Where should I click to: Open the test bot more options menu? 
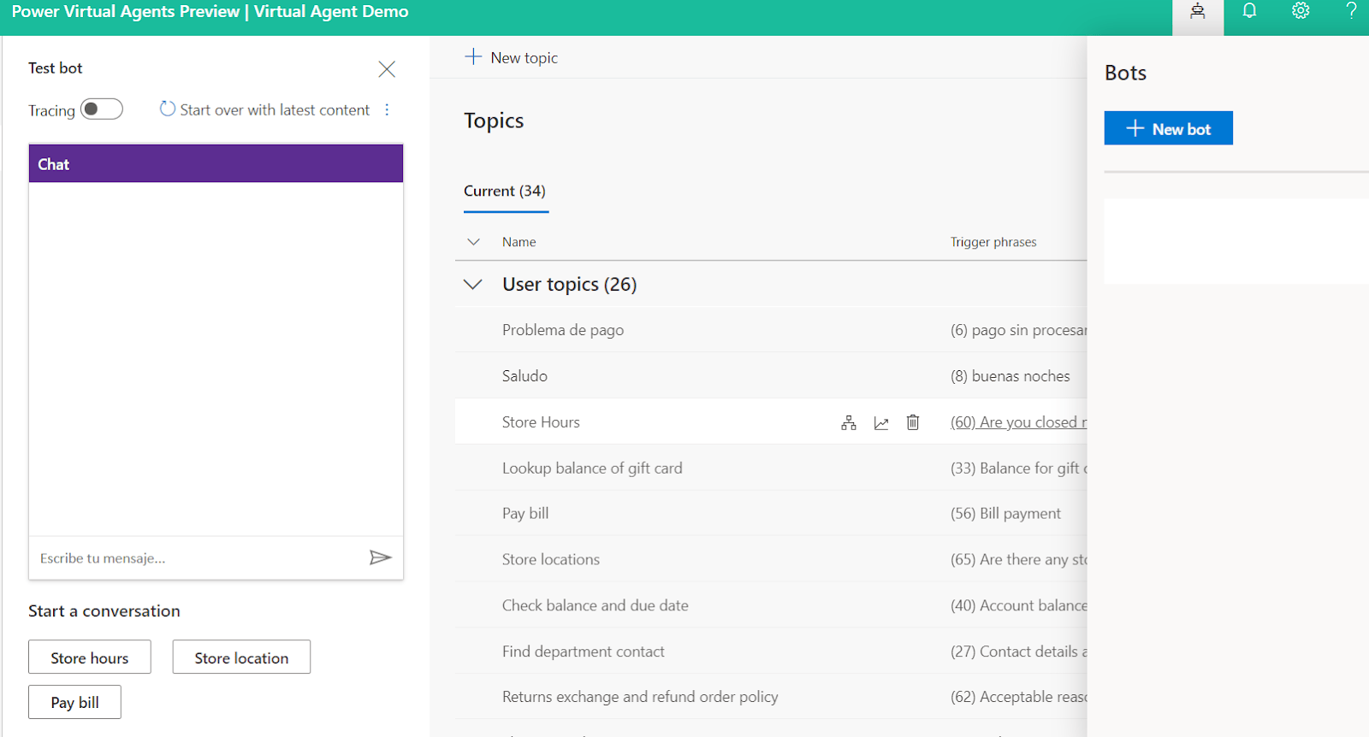tap(387, 109)
